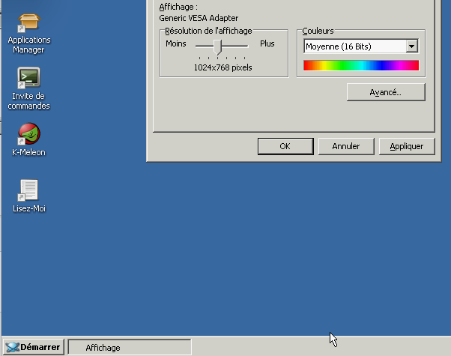Switch to Affichage taskbar window button
Viewport: 451px width, 356px height.
tap(130, 347)
